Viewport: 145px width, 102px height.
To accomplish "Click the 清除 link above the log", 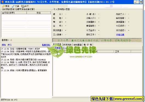I will [4, 45].
